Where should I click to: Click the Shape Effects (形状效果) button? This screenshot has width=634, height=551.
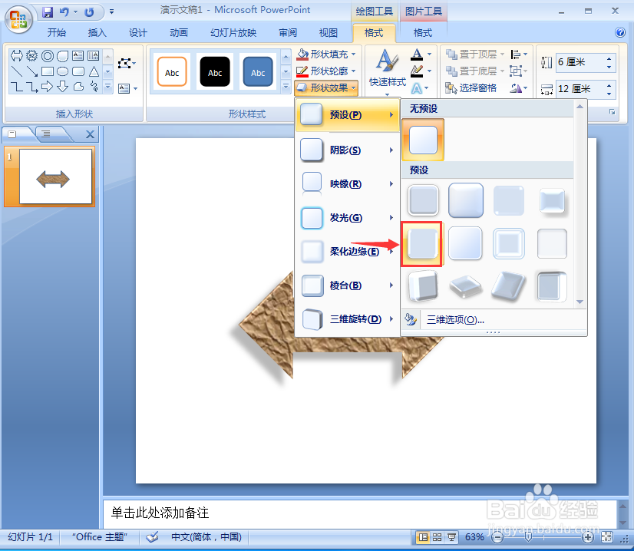pyautogui.click(x=326, y=87)
